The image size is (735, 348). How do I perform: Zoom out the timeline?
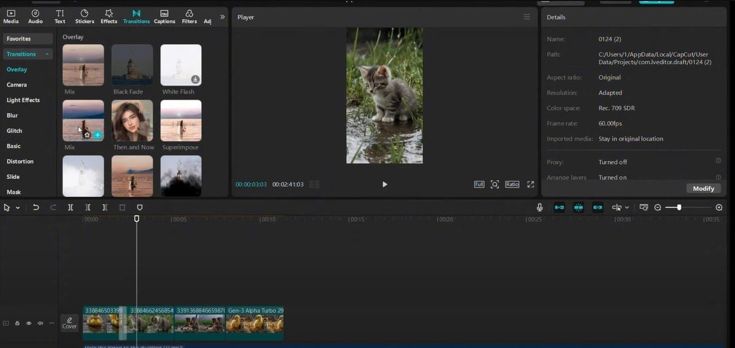[658, 208]
